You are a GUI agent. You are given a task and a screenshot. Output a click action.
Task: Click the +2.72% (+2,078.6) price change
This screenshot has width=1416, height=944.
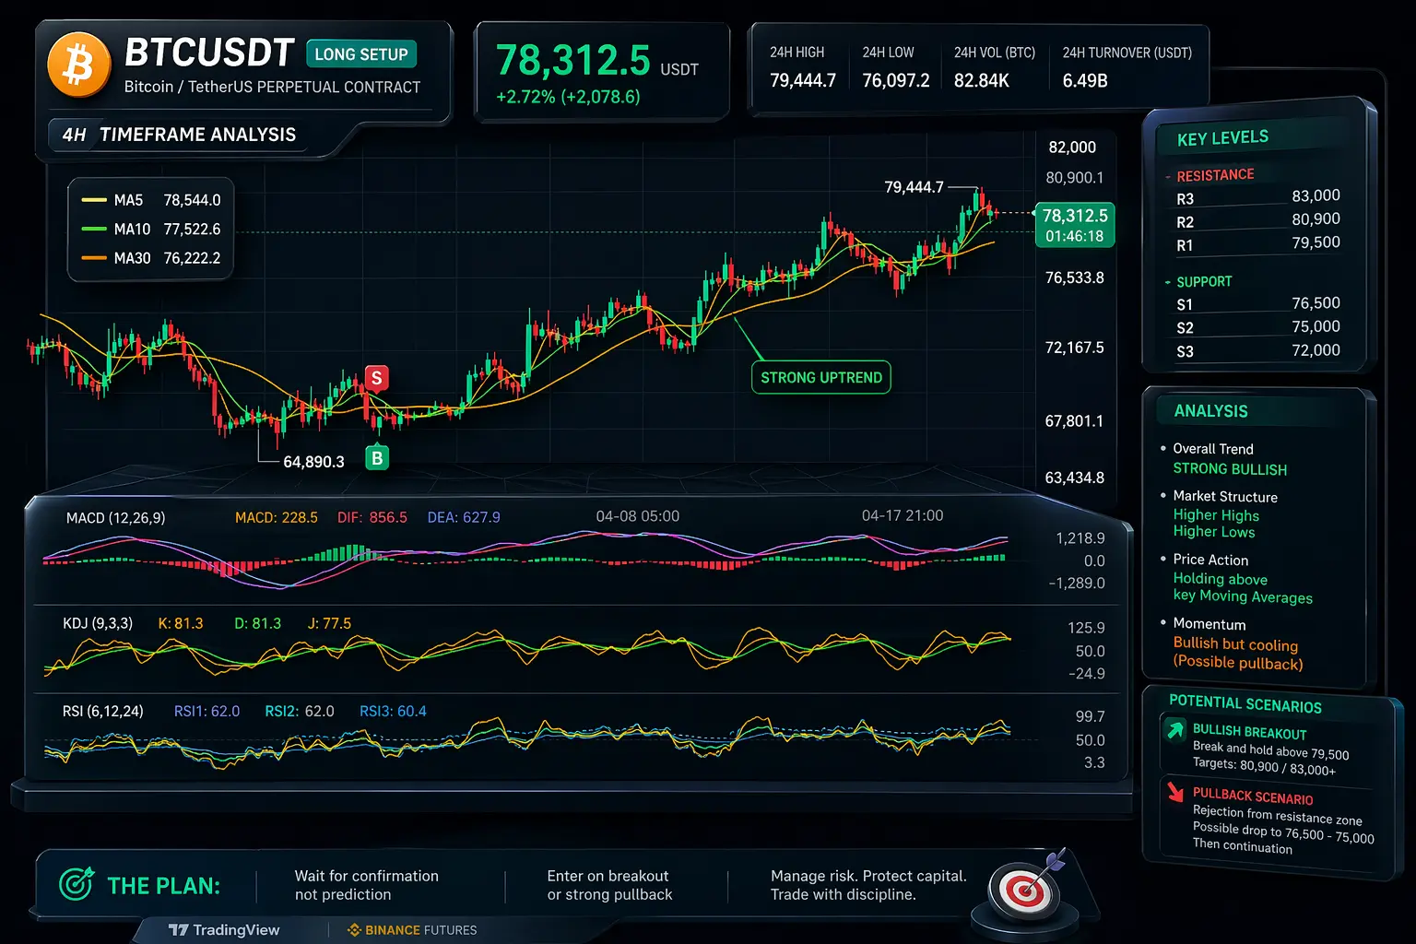click(x=568, y=97)
